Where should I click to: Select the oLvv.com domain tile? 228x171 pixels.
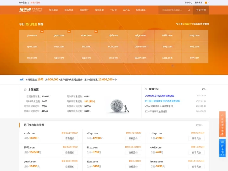point(113,47)
